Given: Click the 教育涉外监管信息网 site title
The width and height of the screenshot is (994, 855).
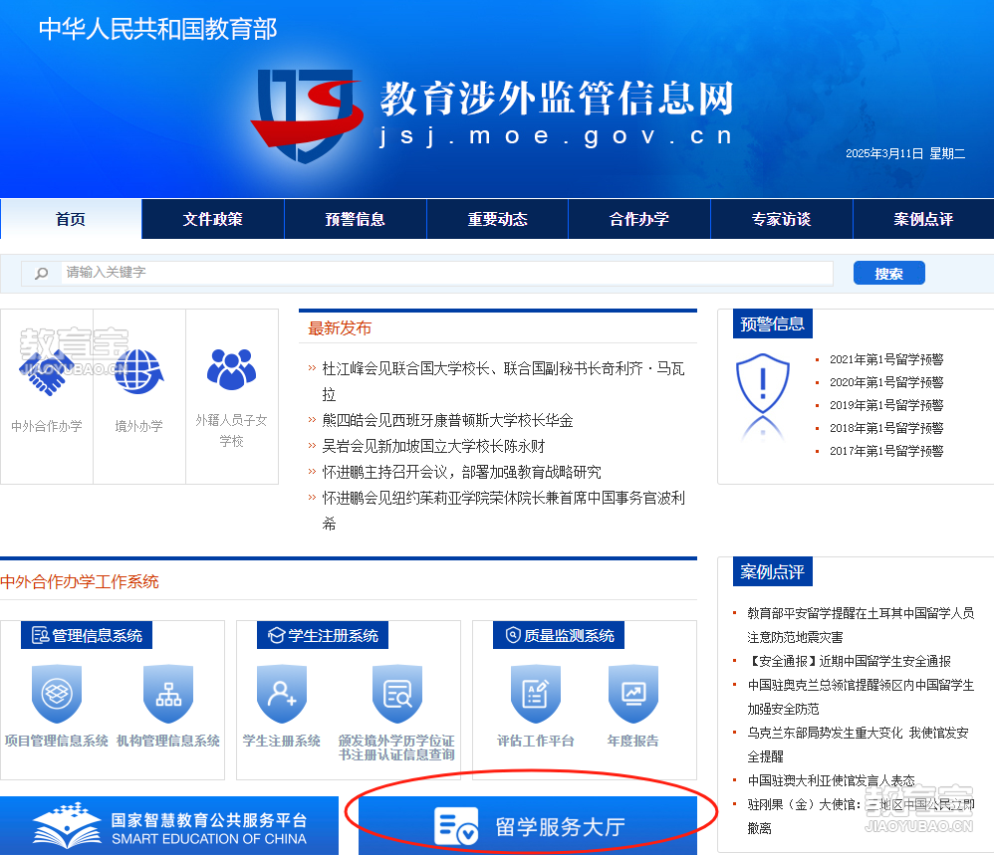Looking at the screenshot, I should point(557,99).
